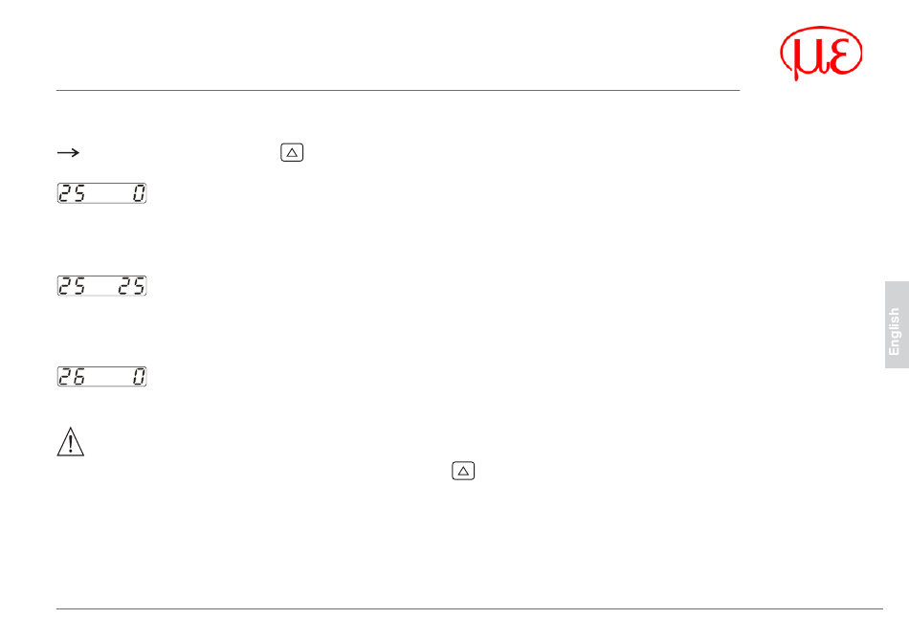This screenshot has height=641, width=909.
Task: Click the empty gap inside the "26 0" display
Action: point(107,377)
